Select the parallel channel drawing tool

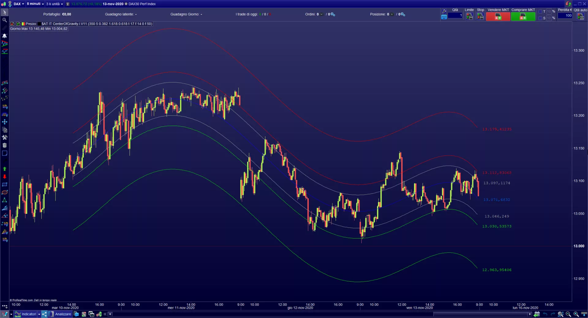click(5, 91)
